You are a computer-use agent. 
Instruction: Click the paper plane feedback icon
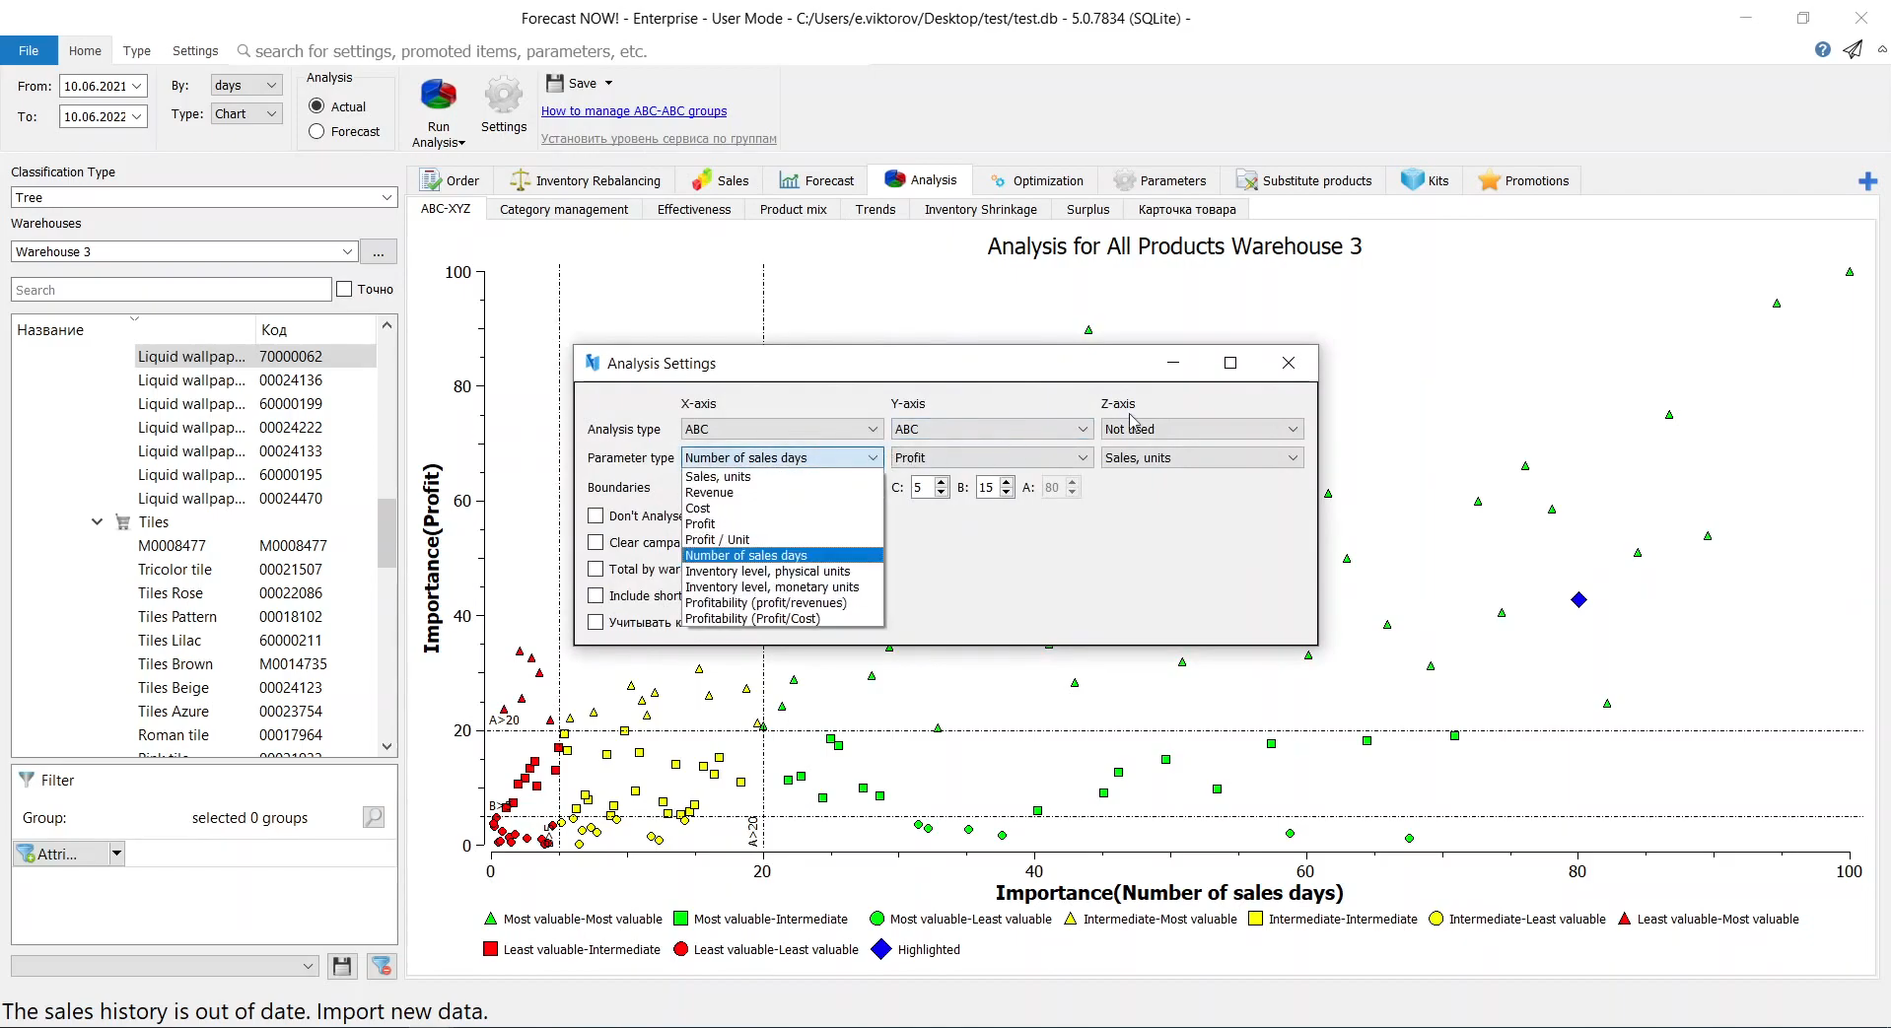pyautogui.click(x=1853, y=50)
